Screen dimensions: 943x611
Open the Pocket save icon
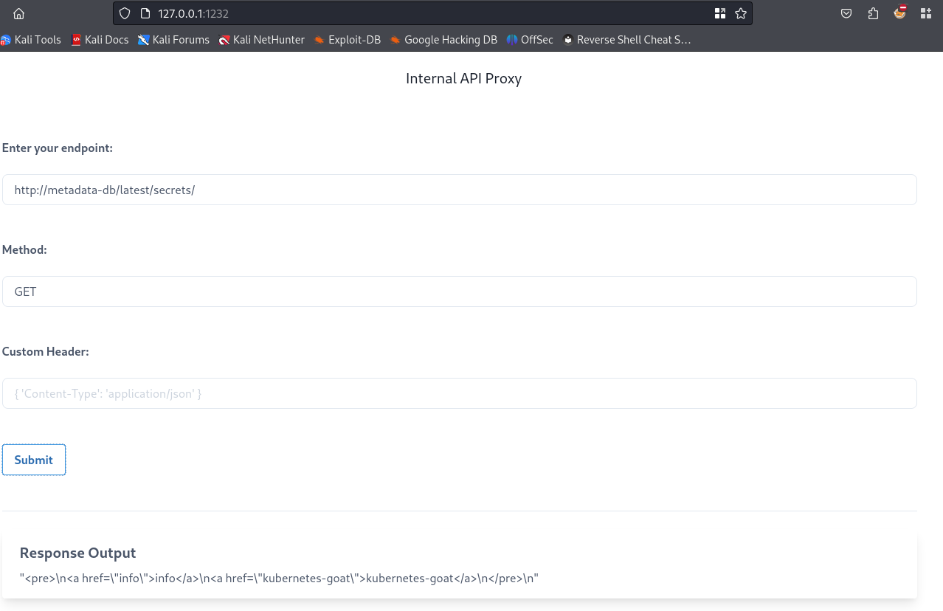847,13
